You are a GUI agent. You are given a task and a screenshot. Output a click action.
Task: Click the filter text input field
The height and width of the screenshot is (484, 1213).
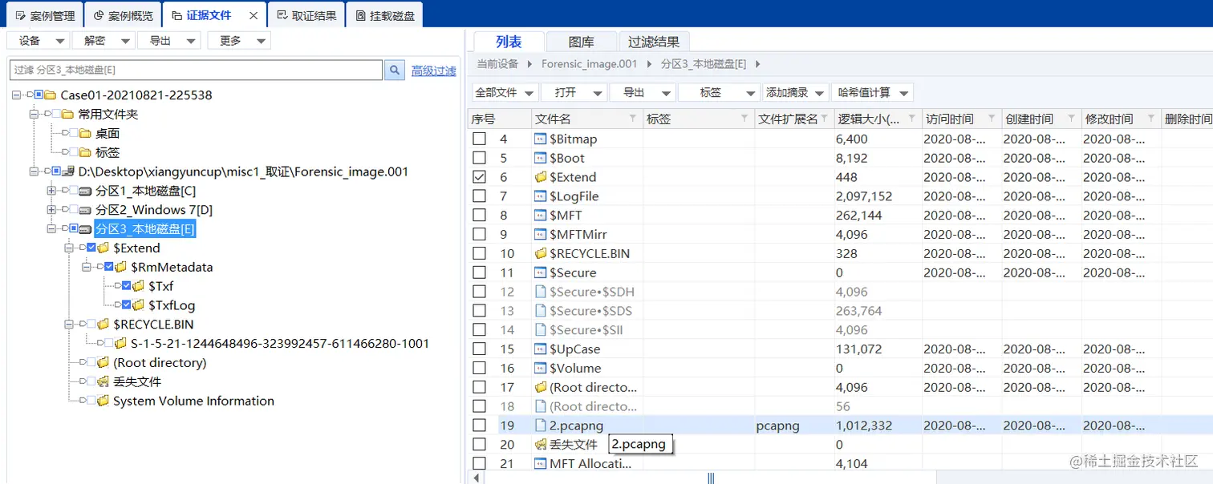(x=196, y=71)
